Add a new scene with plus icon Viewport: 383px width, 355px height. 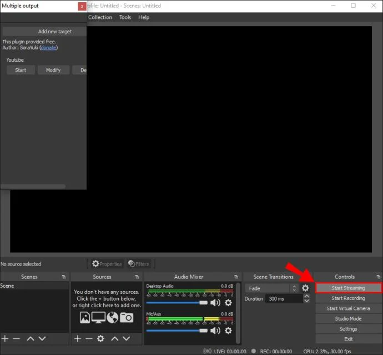pos(5,339)
